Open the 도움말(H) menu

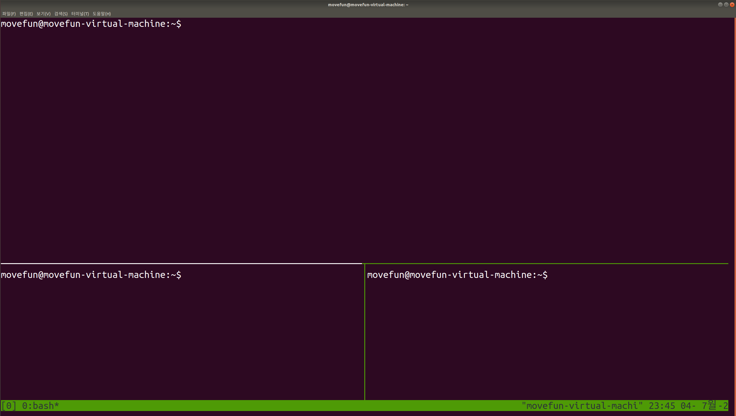(101, 14)
